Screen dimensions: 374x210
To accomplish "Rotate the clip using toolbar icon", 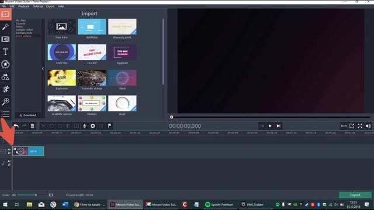I will 52,126.
